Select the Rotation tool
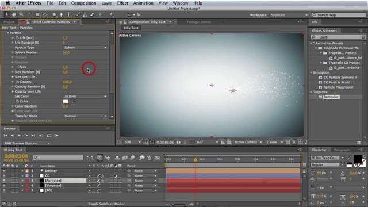368x207 pixels. 30,14
